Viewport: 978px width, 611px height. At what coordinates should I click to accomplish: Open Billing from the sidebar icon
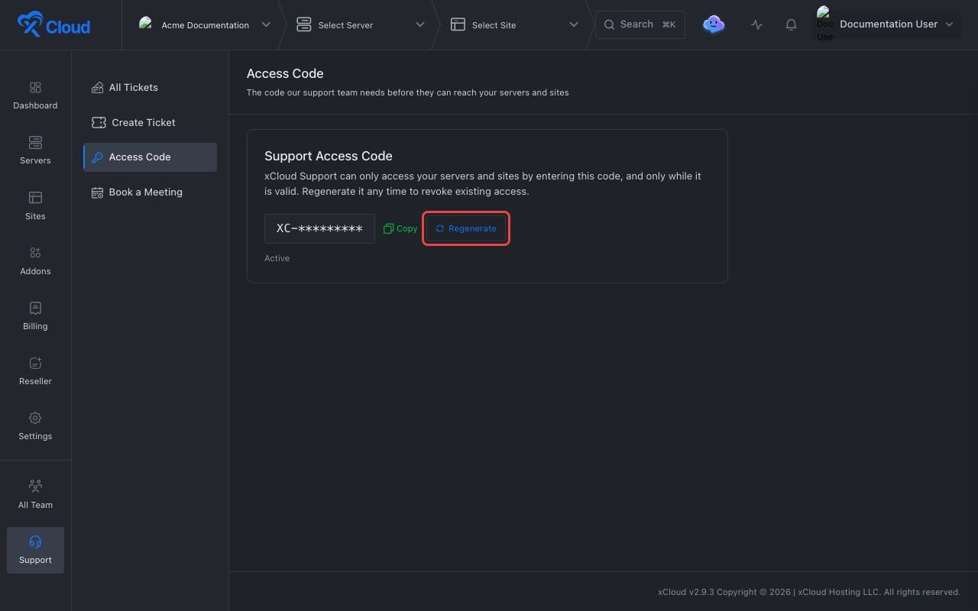(35, 308)
